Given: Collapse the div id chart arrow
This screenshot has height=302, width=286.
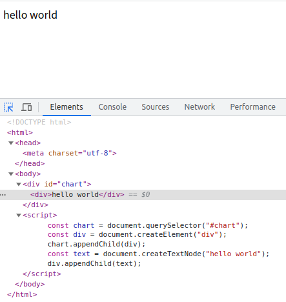Looking at the screenshot, I should tap(19, 185).
